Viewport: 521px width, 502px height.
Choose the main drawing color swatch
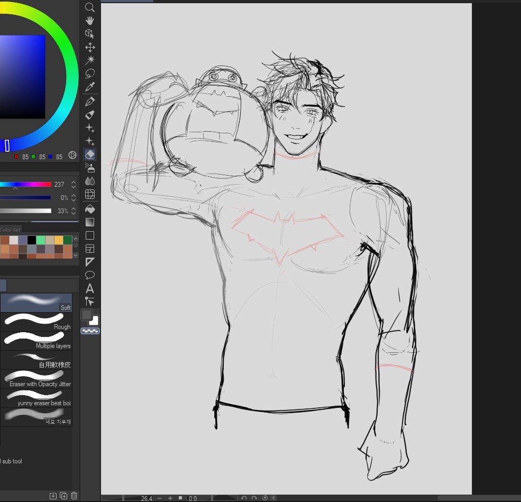pos(87,315)
